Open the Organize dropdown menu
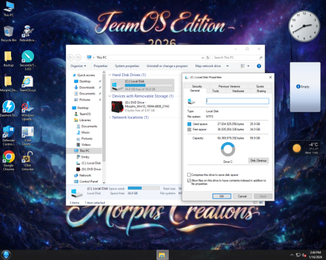 (78, 66)
